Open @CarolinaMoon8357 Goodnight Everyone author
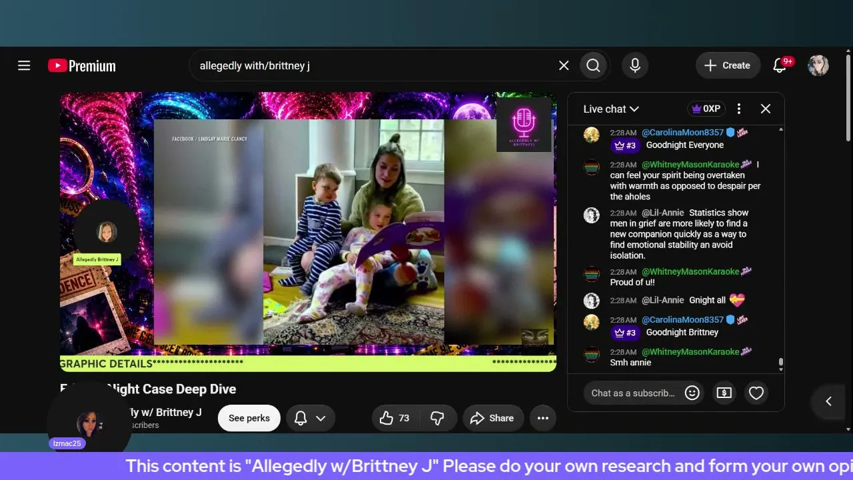This screenshot has height=480, width=853. point(682,133)
